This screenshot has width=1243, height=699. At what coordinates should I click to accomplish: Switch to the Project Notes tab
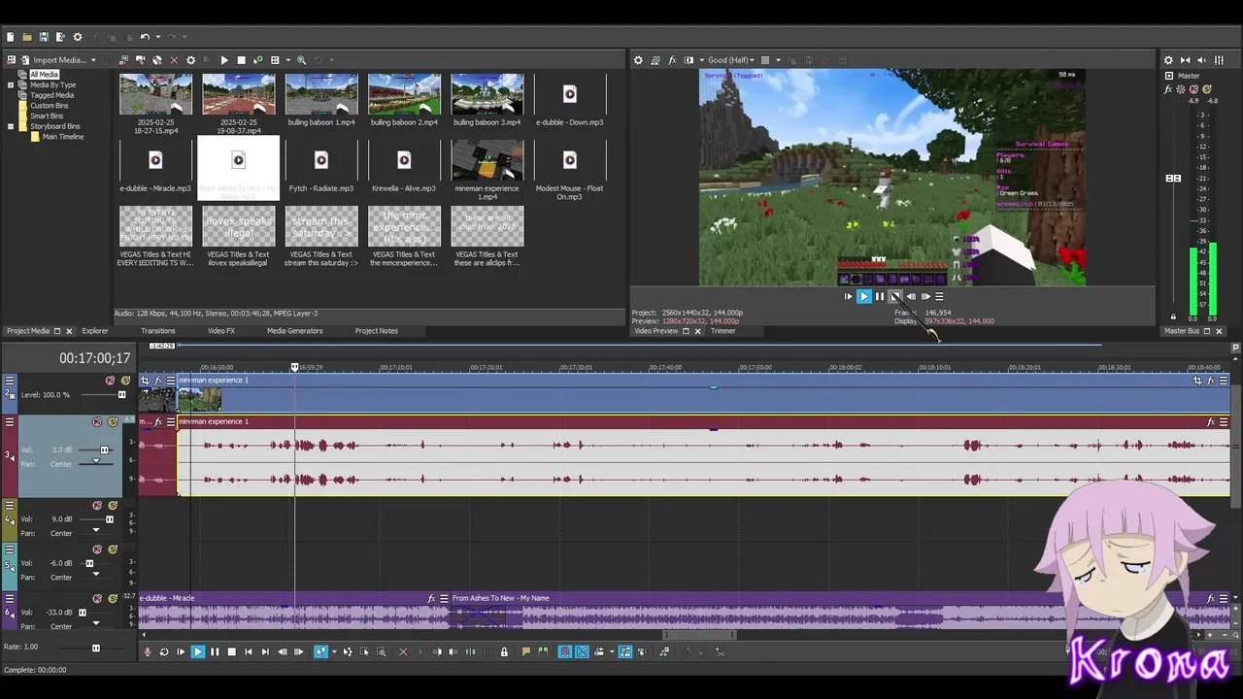377,331
